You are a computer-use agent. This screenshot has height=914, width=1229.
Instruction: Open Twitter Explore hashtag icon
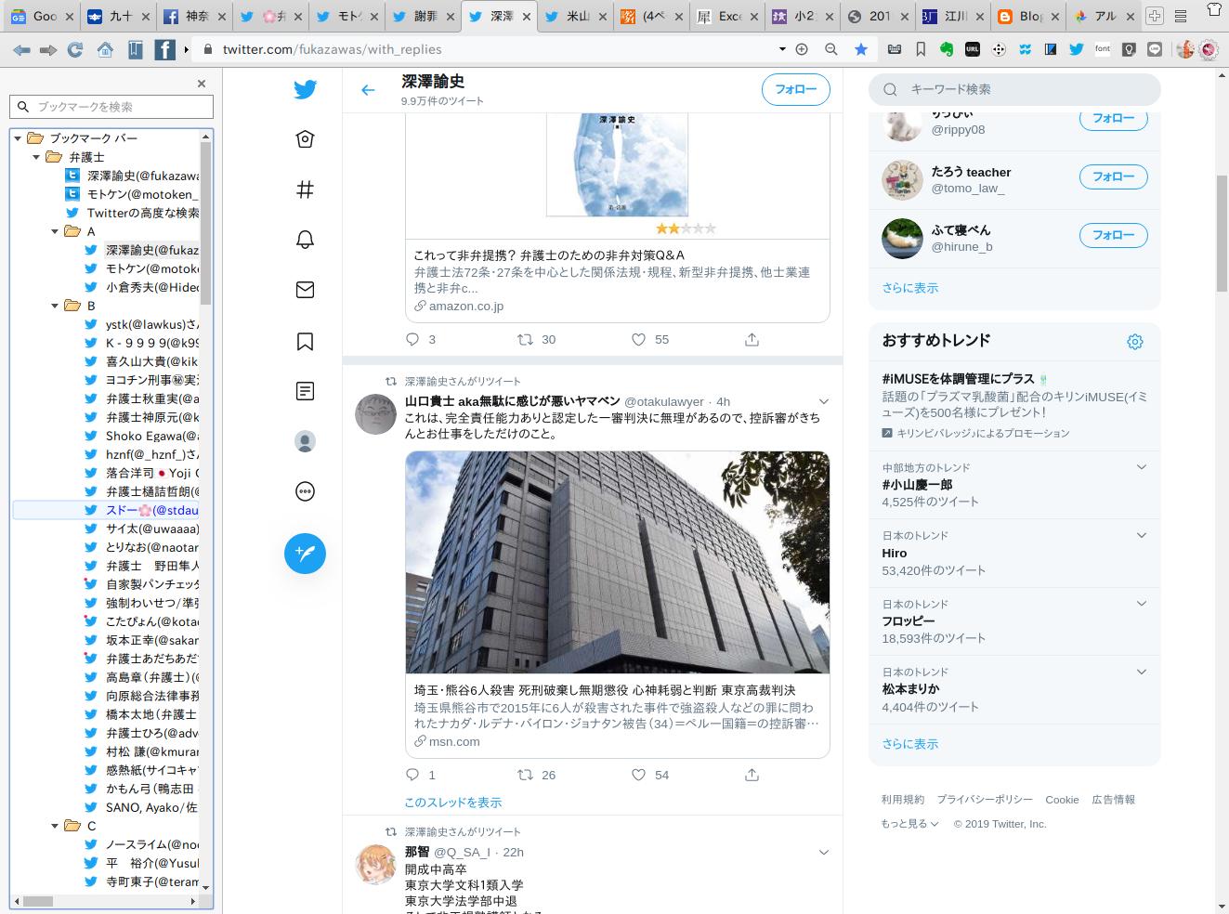click(x=305, y=189)
